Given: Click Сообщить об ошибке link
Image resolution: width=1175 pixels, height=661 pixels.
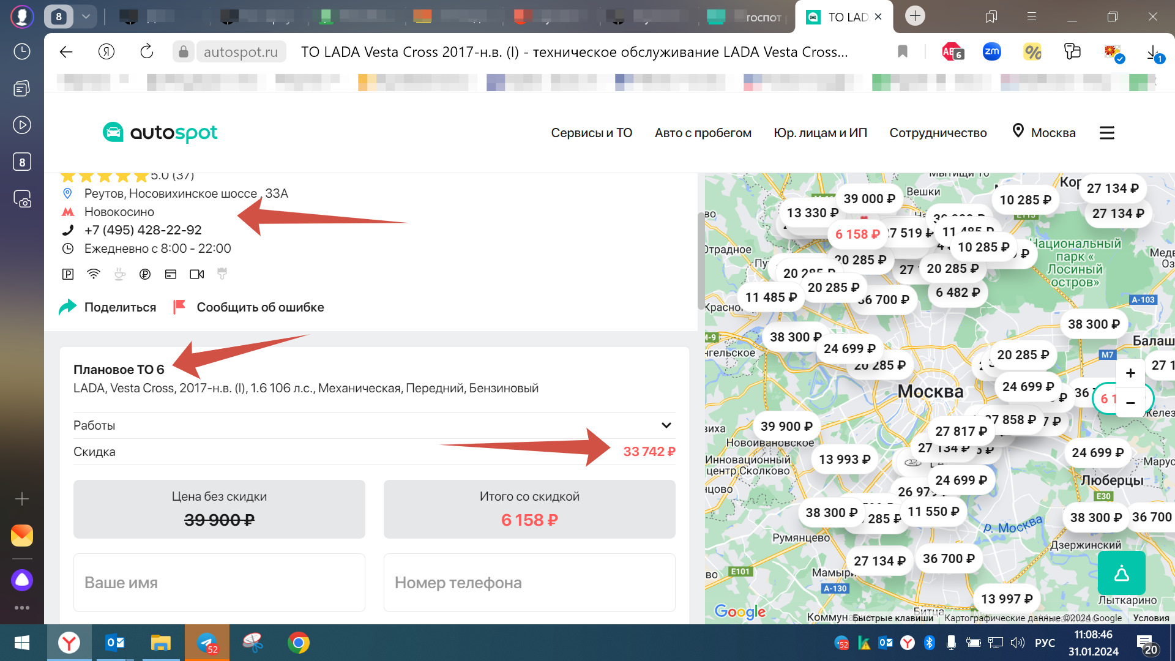Looking at the screenshot, I should pos(260,307).
